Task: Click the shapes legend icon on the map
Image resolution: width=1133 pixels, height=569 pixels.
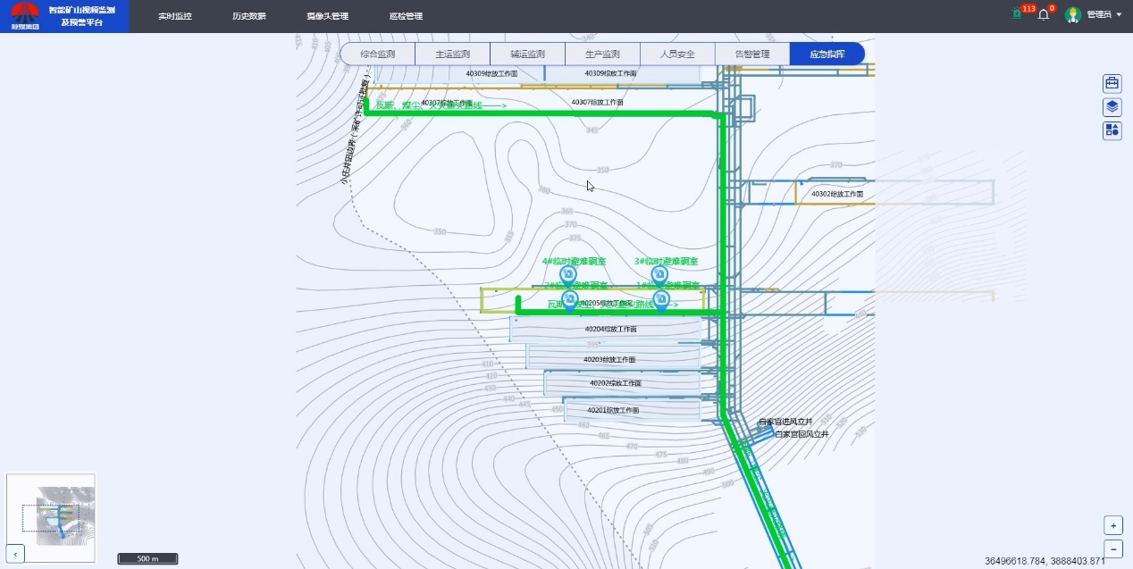Action: pyautogui.click(x=1112, y=130)
